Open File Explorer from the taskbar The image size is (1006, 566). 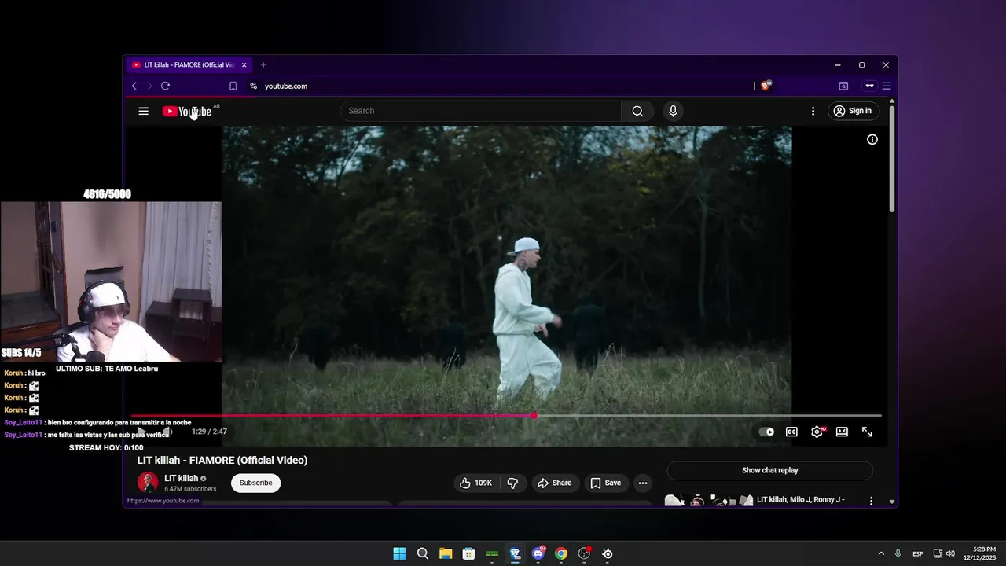(x=446, y=553)
